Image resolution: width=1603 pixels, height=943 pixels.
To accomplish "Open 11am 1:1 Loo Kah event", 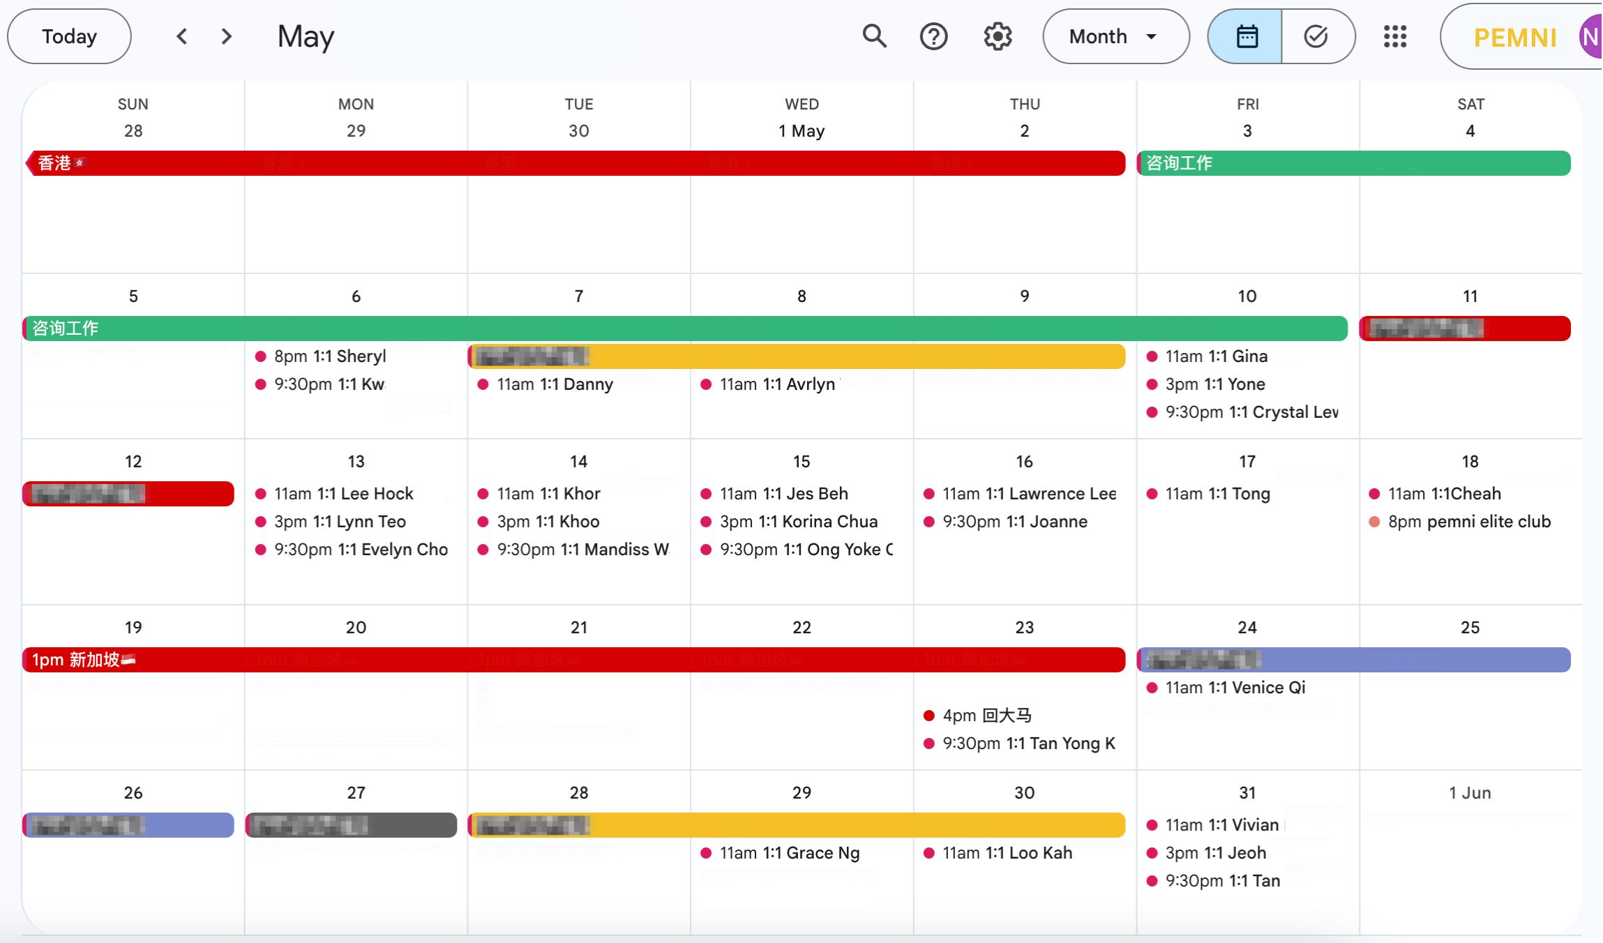I will (x=998, y=853).
